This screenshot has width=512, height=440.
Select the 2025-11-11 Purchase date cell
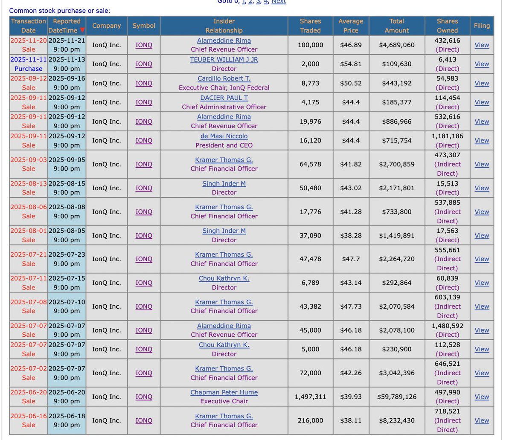(x=29, y=64)
